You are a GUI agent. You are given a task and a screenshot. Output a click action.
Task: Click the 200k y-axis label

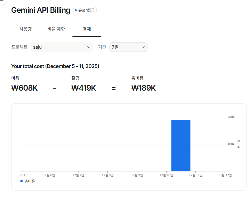(x=231, y=117)
